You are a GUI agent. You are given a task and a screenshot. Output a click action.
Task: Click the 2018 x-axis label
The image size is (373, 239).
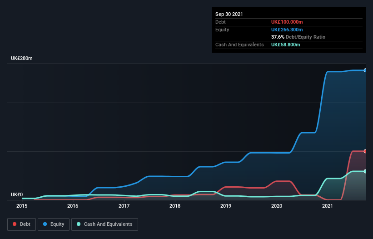point(175,206)
